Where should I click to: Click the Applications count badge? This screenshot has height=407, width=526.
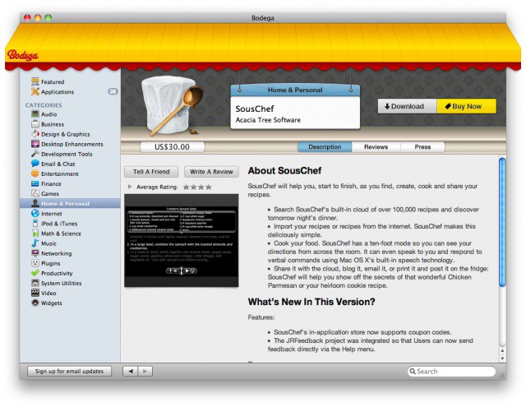(x=113, y=91)
